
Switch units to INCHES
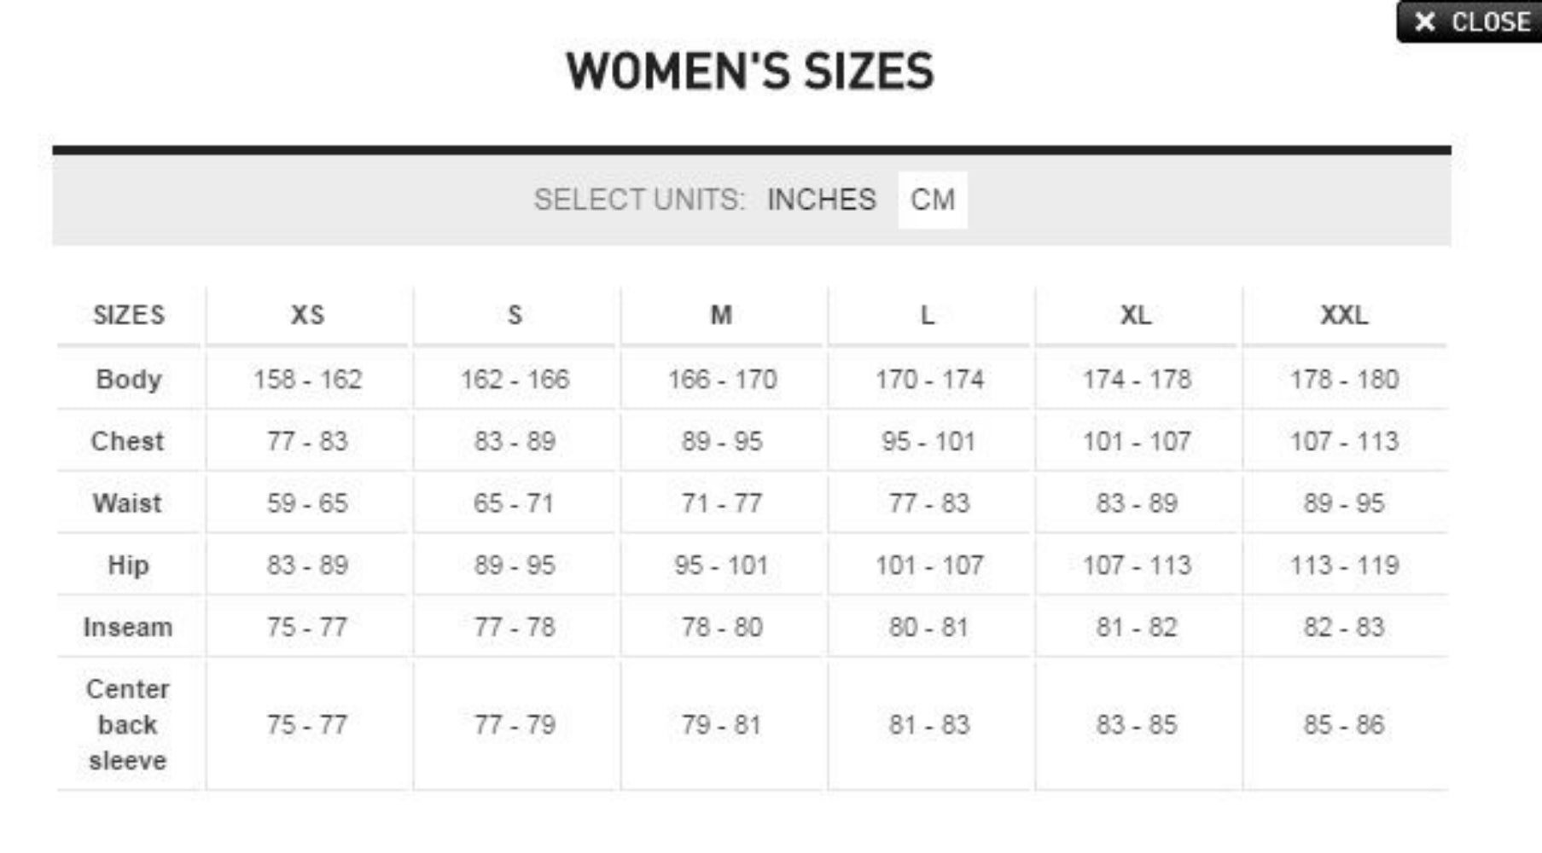click(821, 200)
